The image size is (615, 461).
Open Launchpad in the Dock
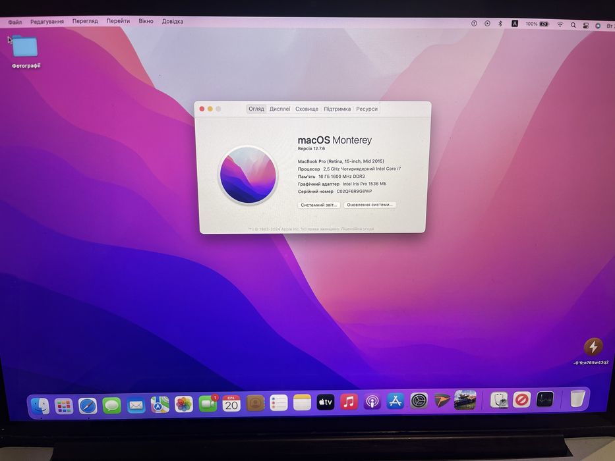pyautogui.click(x=63, y=406)
